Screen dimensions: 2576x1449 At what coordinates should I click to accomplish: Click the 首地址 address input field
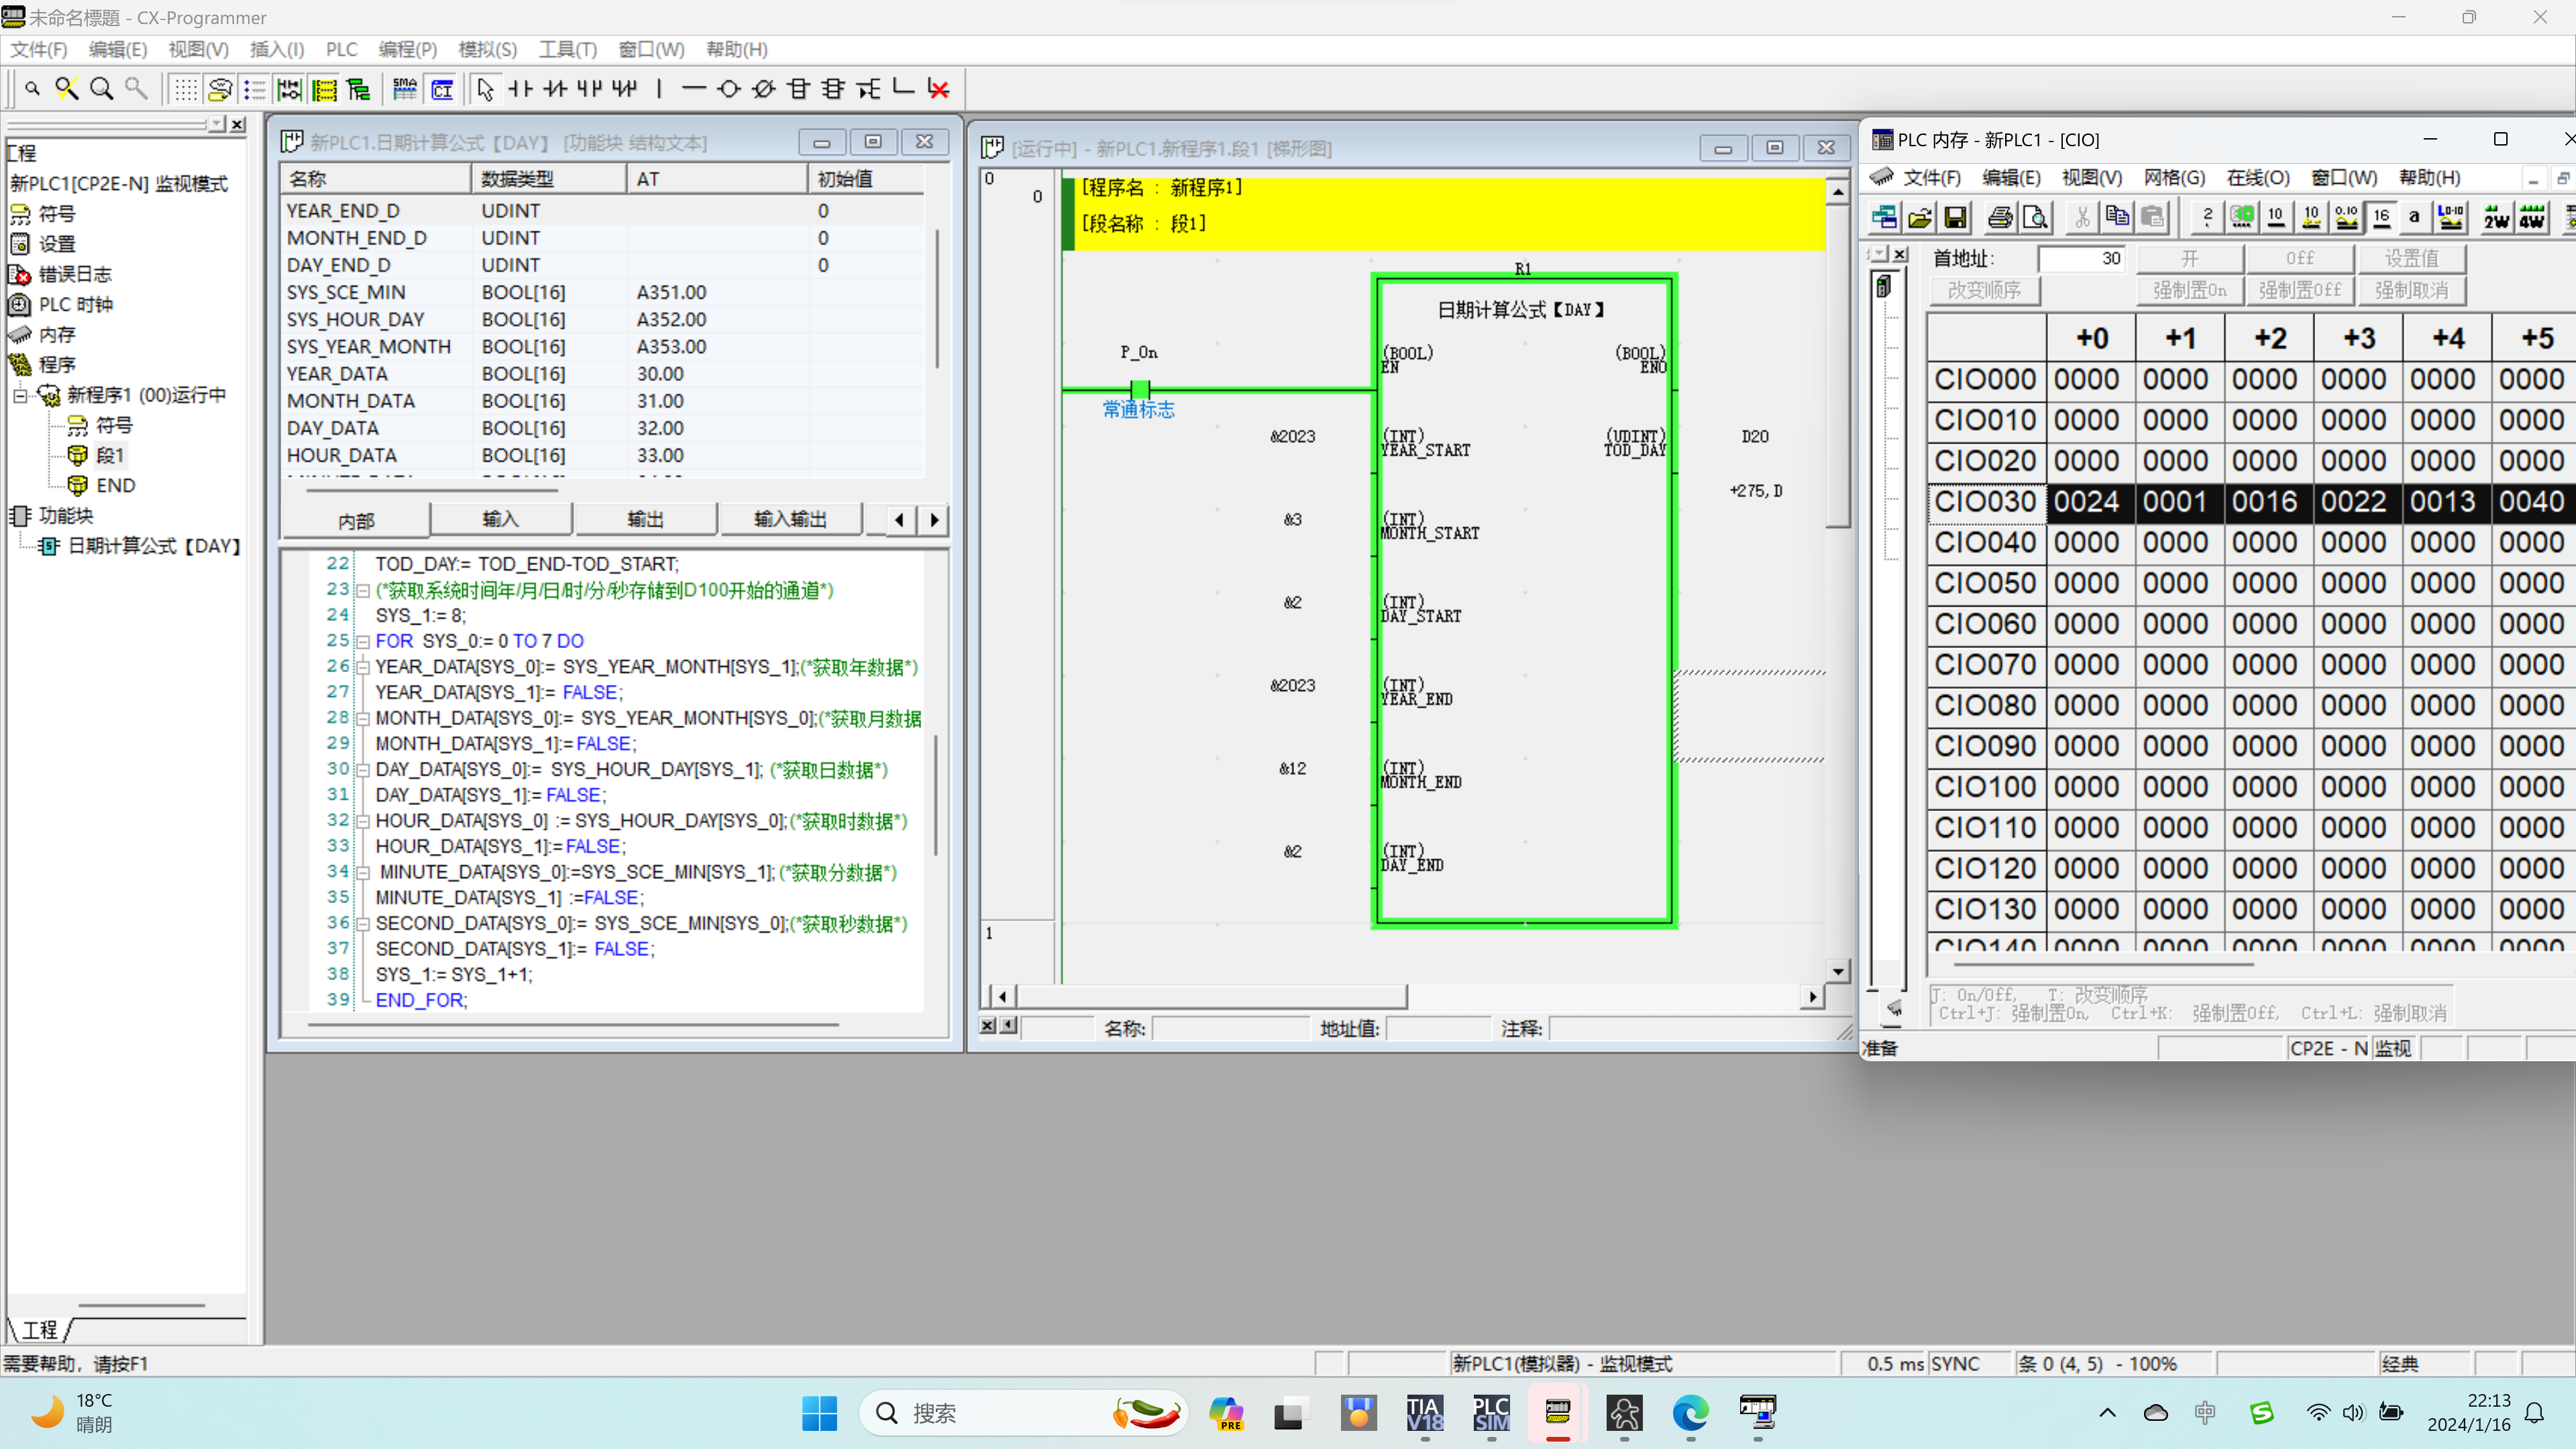pyautogui.click(x=2082, y=258)
